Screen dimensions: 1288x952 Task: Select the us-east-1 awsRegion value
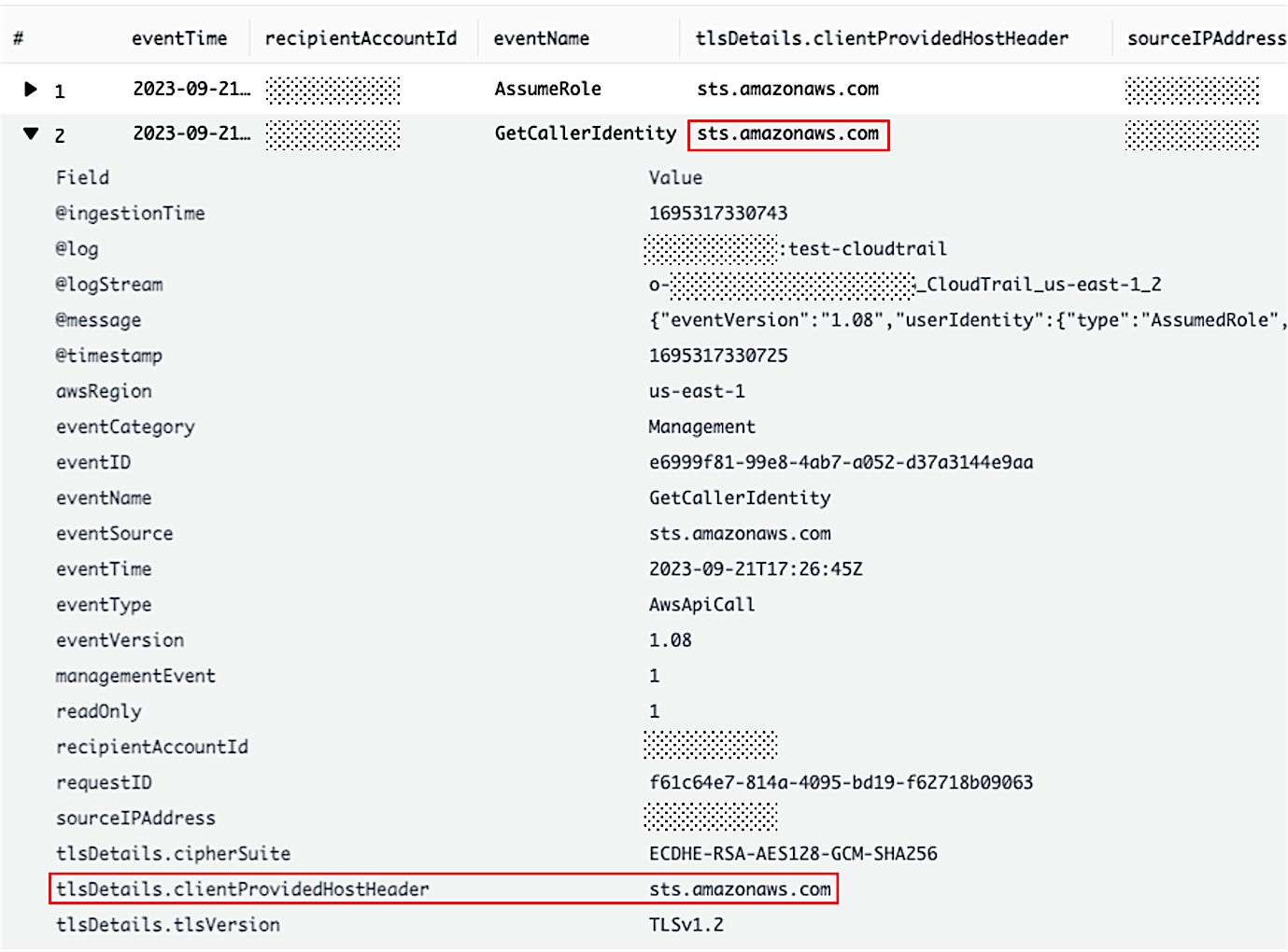click(x=697, y=391)
